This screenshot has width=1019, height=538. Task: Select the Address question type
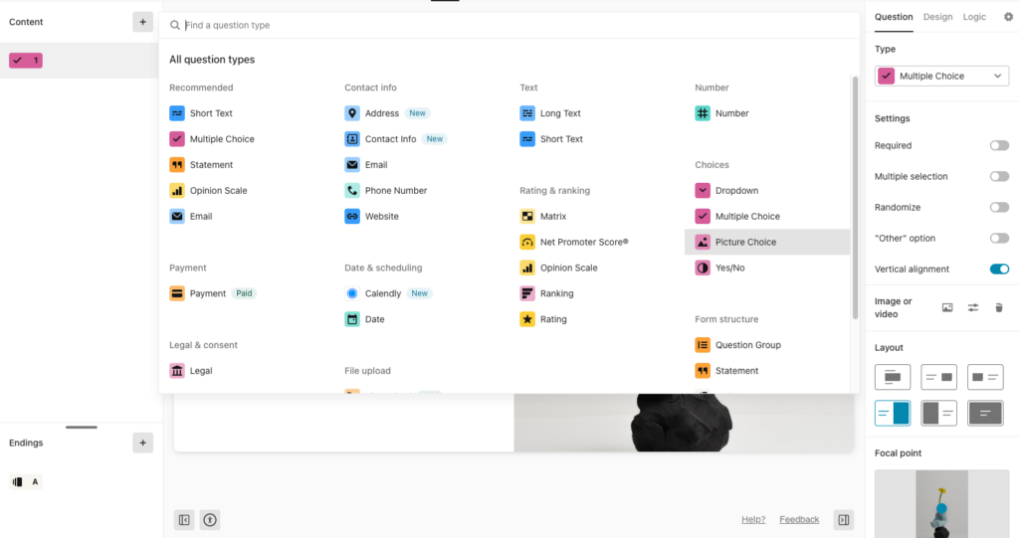(x=387, y=113)
